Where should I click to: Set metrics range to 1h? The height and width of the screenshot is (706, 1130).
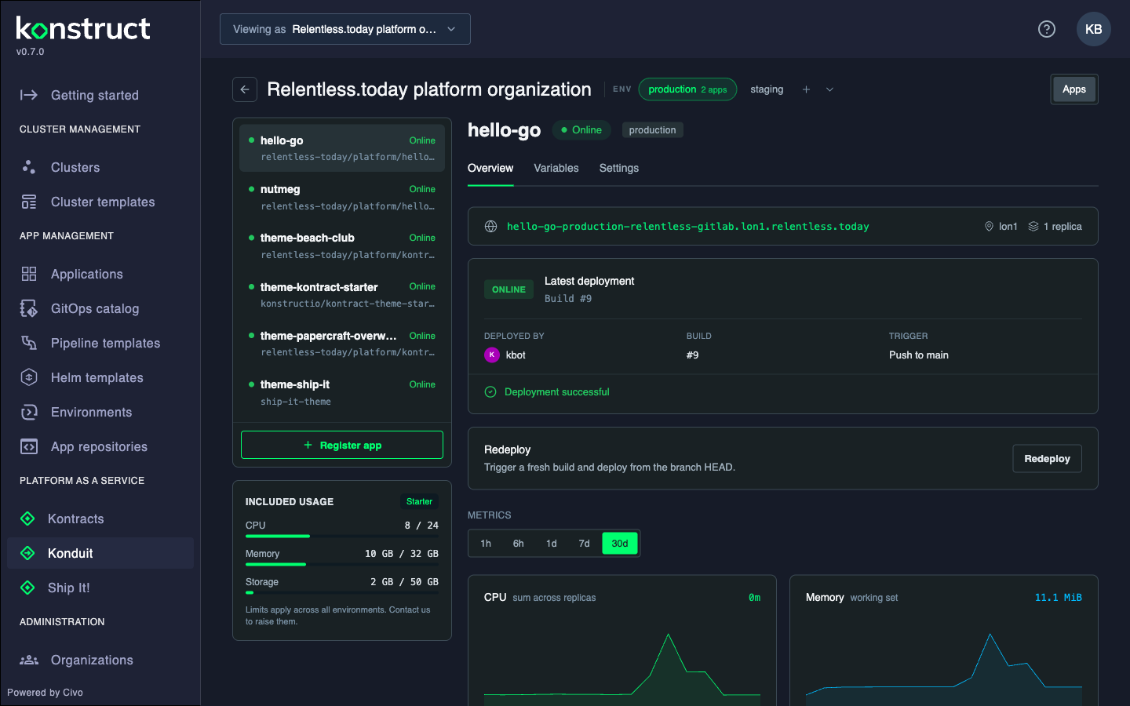point(486,544)
